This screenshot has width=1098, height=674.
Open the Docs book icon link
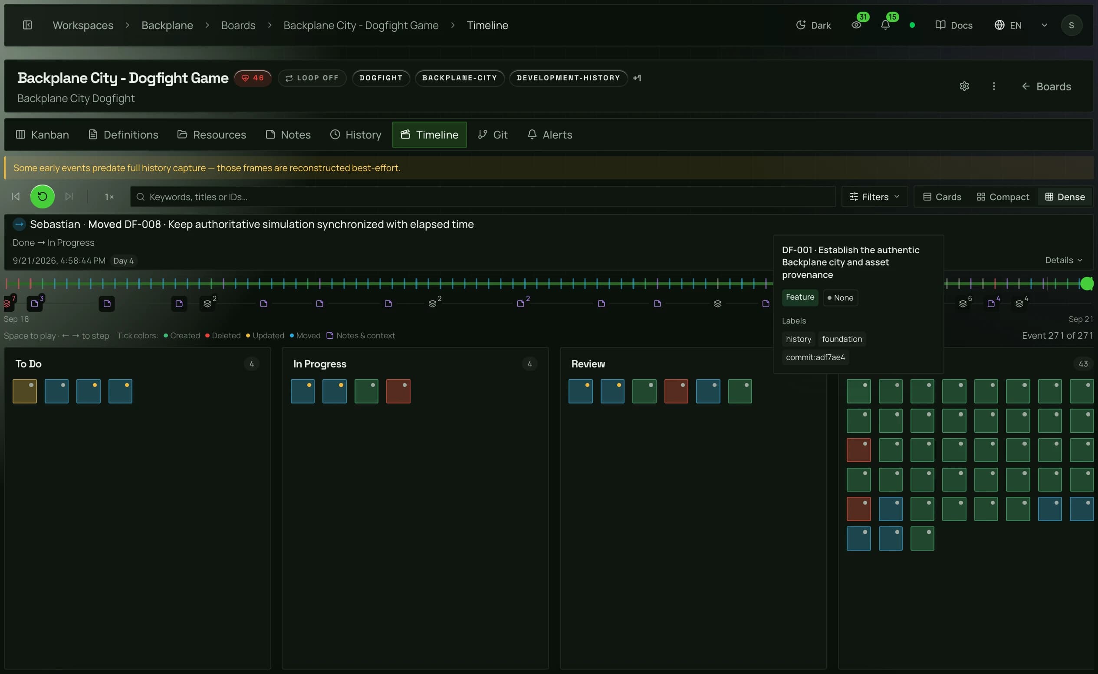(953, 25)
